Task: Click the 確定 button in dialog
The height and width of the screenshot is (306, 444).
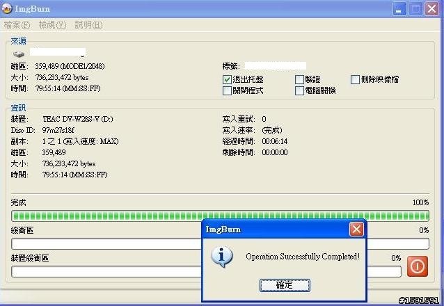Action: pyautogui.click(x=285, y=285)
